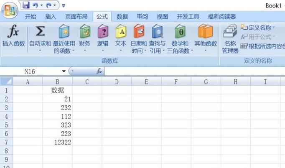Screen dimensions: 285x168
Task: Click cell with value 112
Action: click(57, 116)
